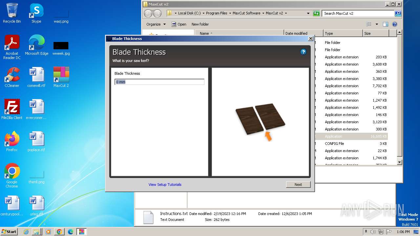Open media player taskbar icon
Viewport: 420px width, 236px height.
pyautogui.click(x=48, y=232)
